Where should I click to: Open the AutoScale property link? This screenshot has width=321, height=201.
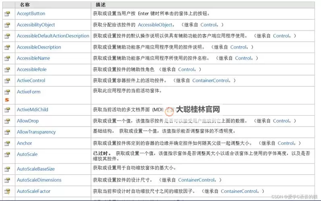(27, 154)
